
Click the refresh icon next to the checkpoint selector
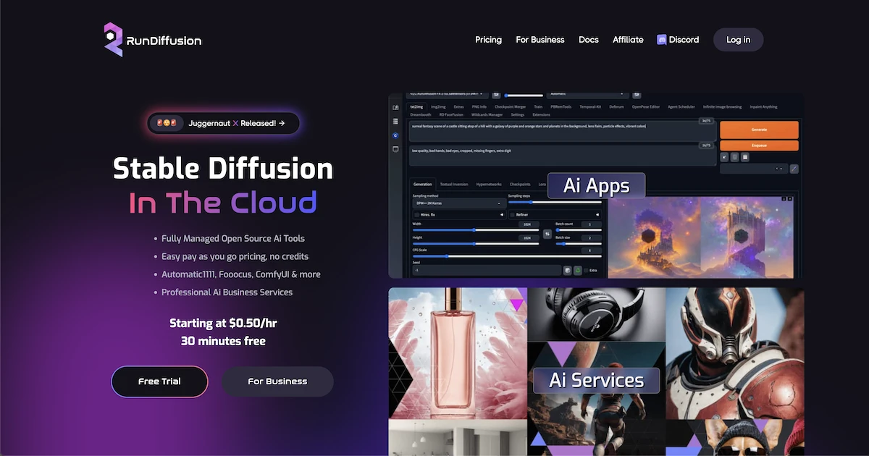point(495,96)
